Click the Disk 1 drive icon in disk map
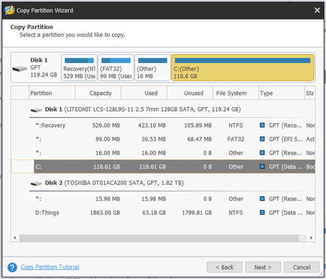The image size is (326, 279). click(x=20, y=69)
